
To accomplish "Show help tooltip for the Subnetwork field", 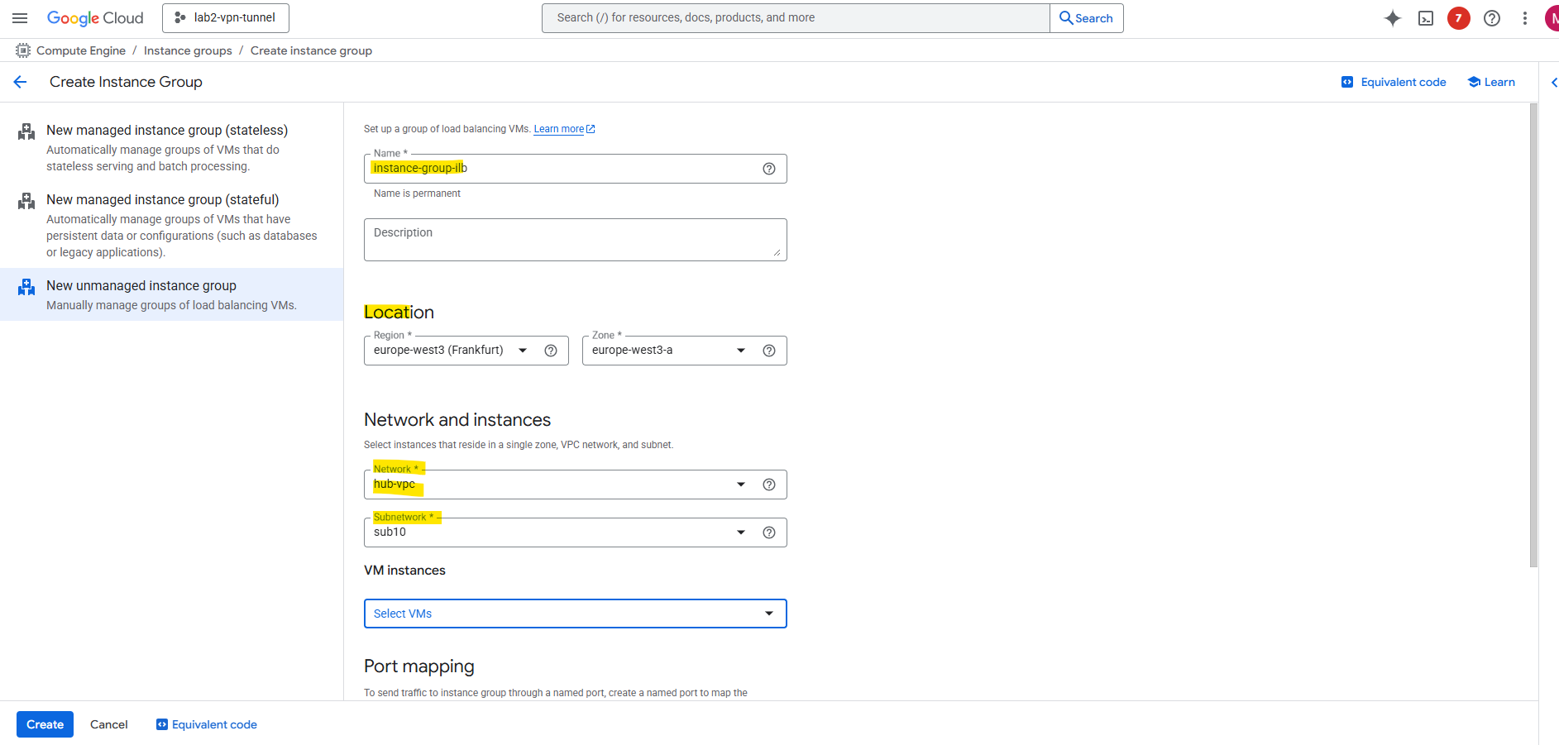I will click(769, 532).
